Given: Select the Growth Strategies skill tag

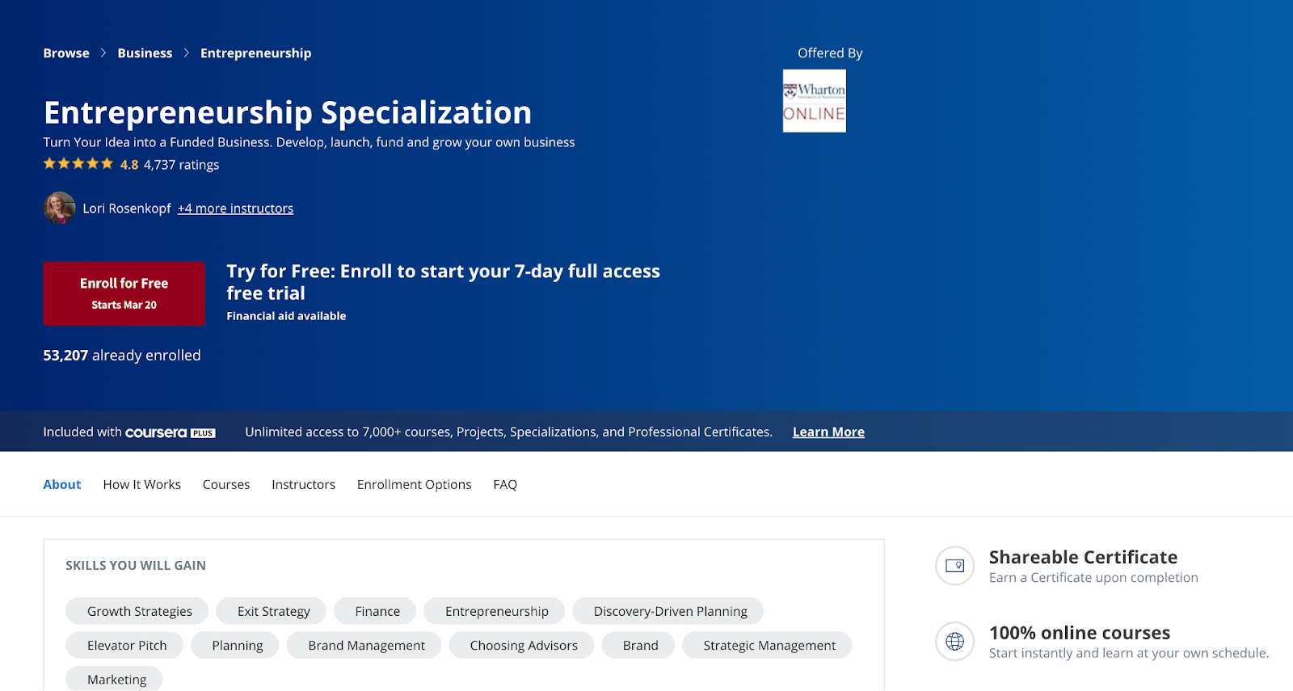Looking at the screenshot, I should (x=137, y=611).
